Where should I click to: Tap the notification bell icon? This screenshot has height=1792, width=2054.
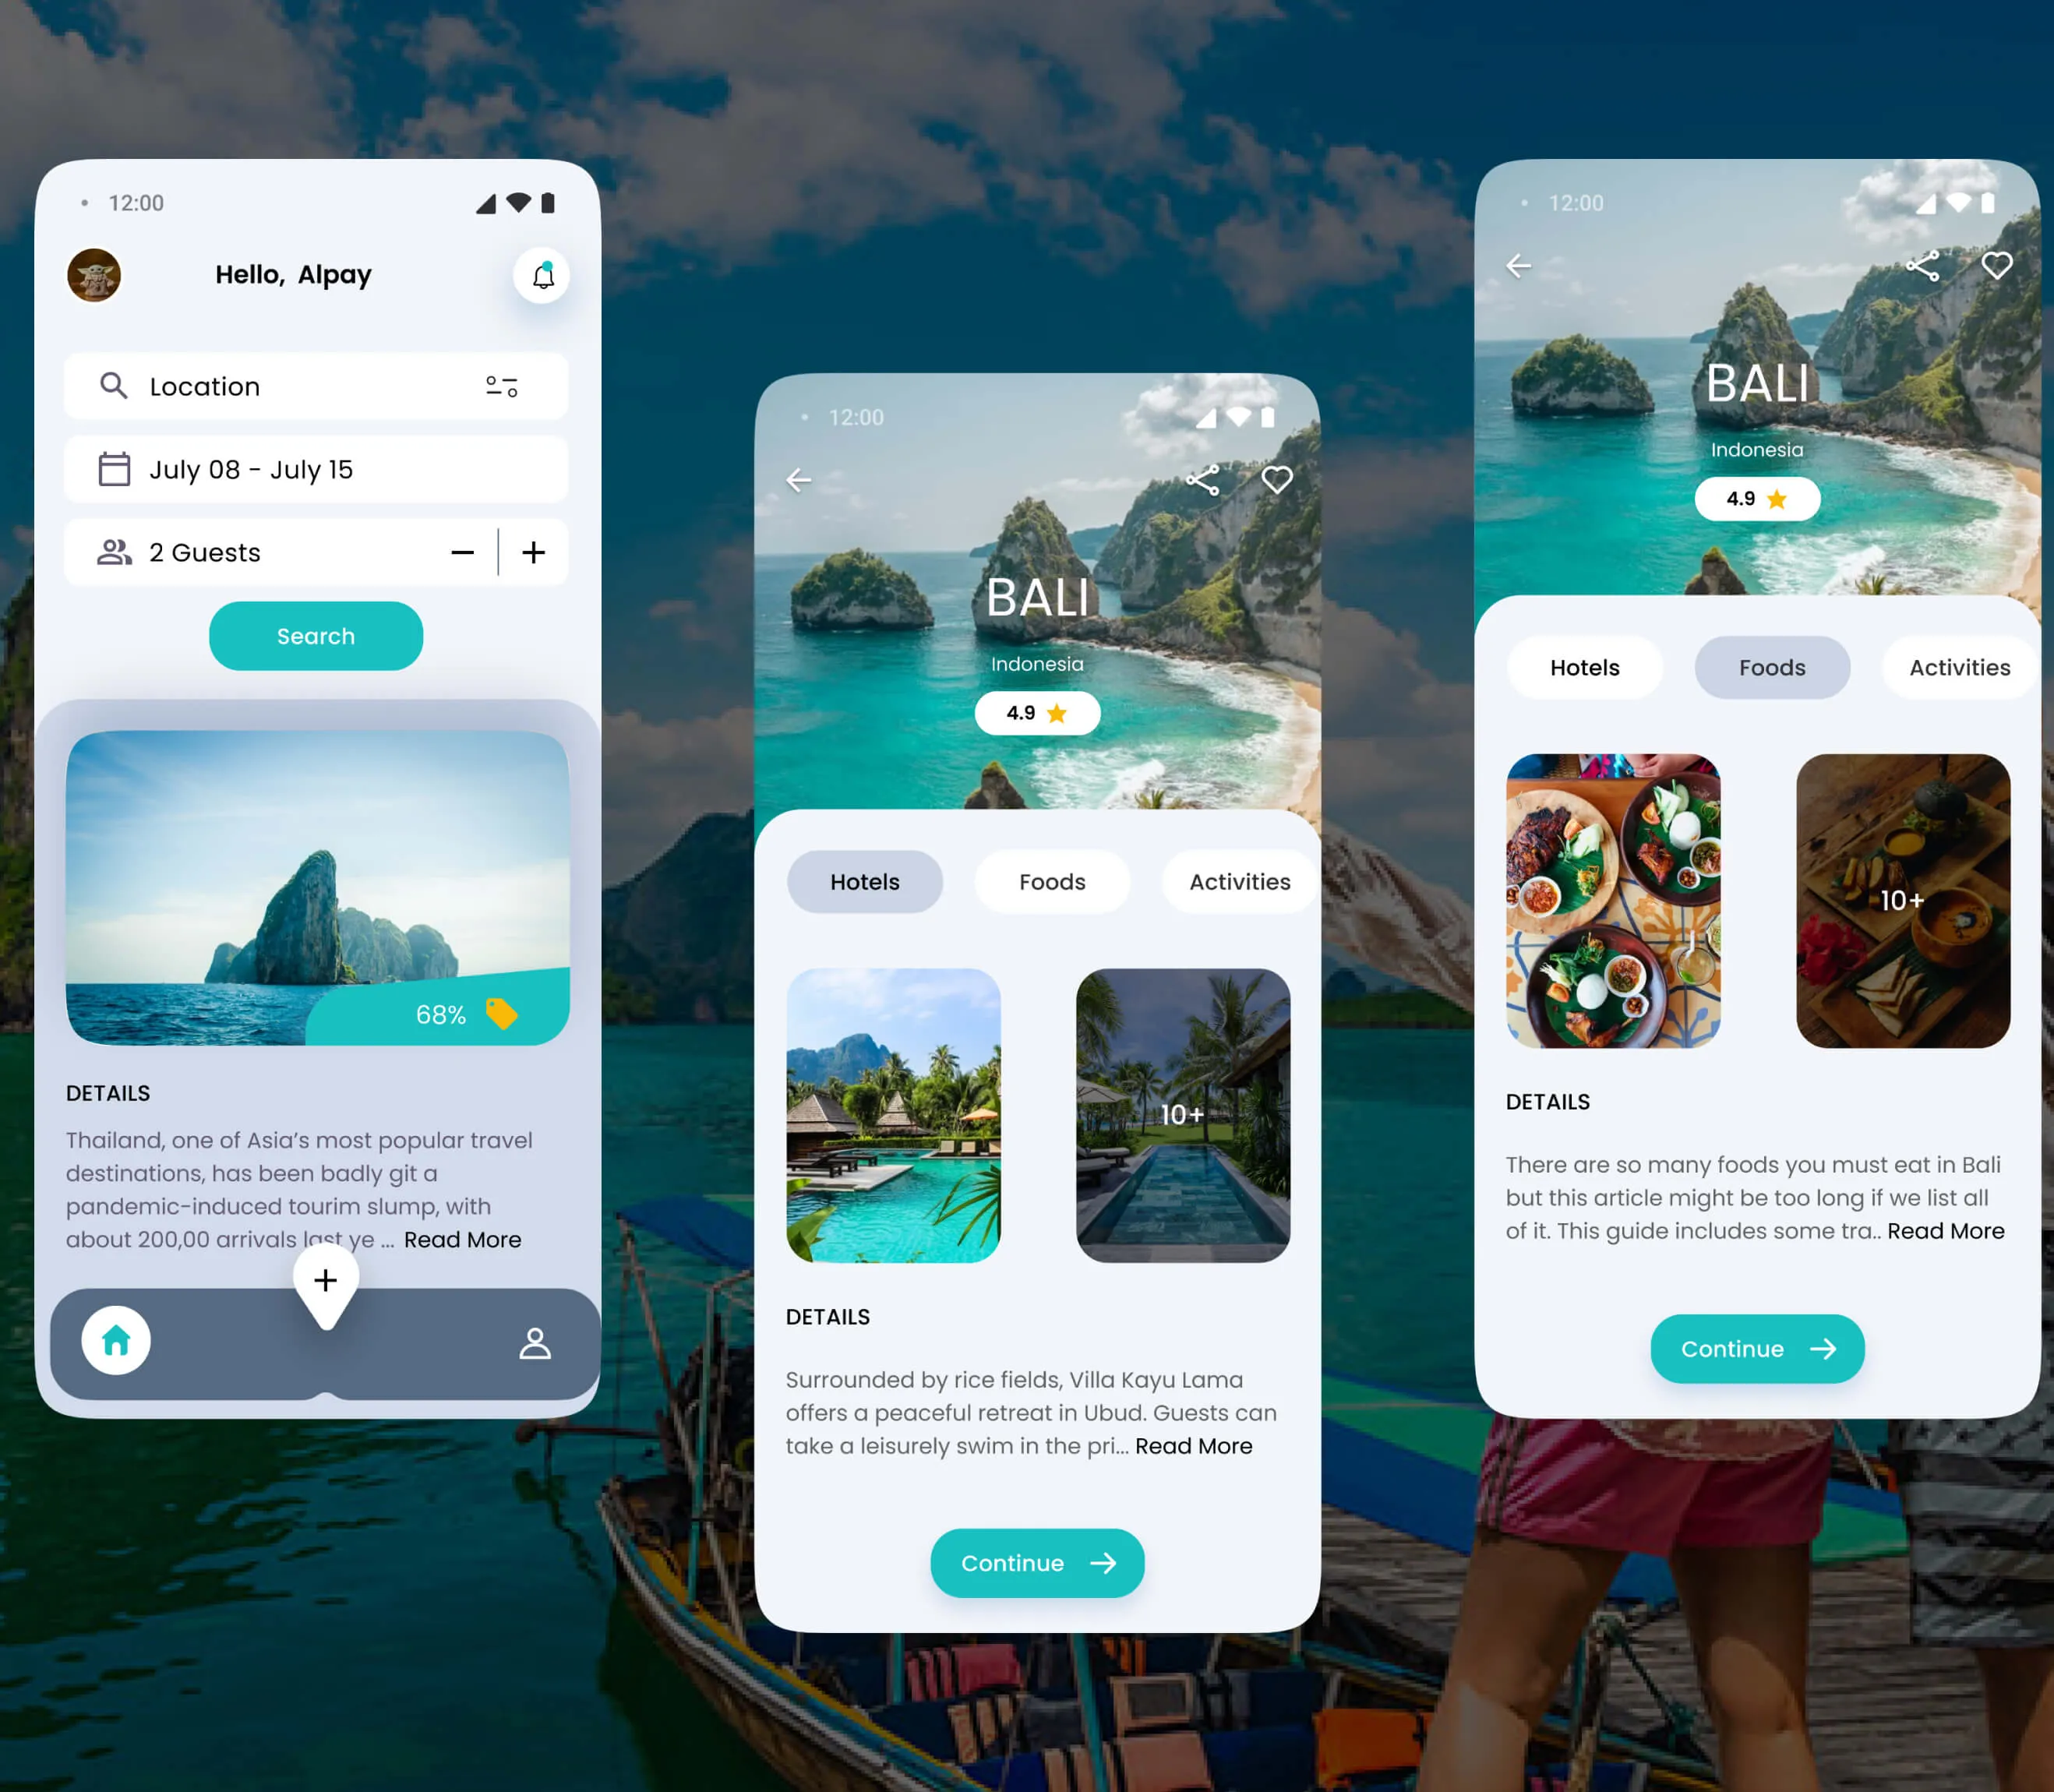coord(542,274)
